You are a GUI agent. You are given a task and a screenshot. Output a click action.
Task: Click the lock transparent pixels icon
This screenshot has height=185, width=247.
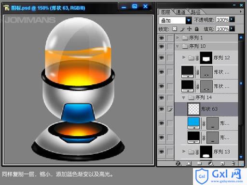[175, 29]
